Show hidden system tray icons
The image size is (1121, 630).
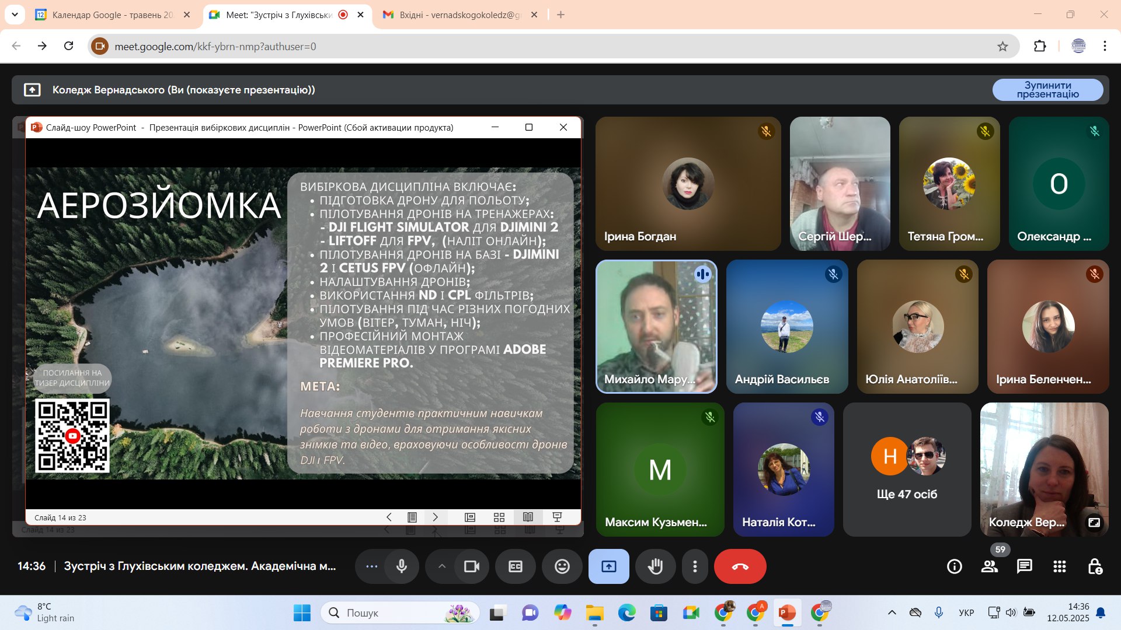[x=892, y=612]
